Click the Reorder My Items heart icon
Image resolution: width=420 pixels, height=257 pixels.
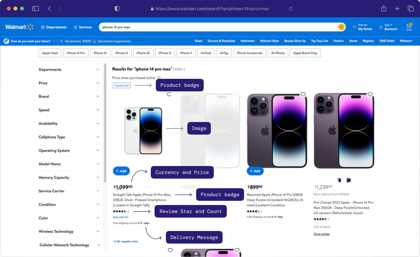(355, 26)
